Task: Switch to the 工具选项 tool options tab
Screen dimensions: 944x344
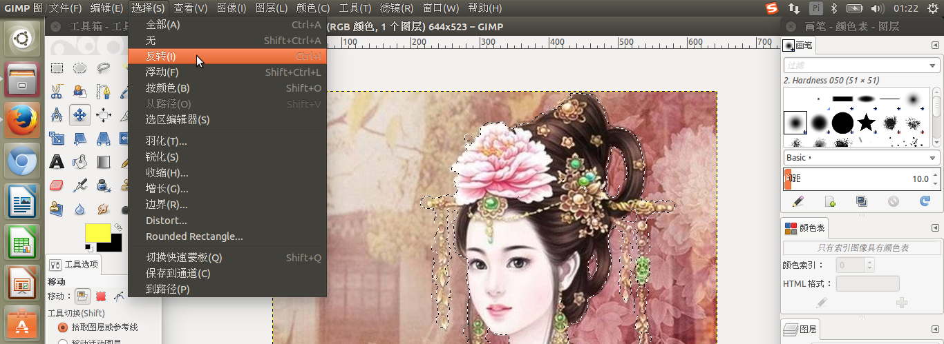Action: (75, 264)
